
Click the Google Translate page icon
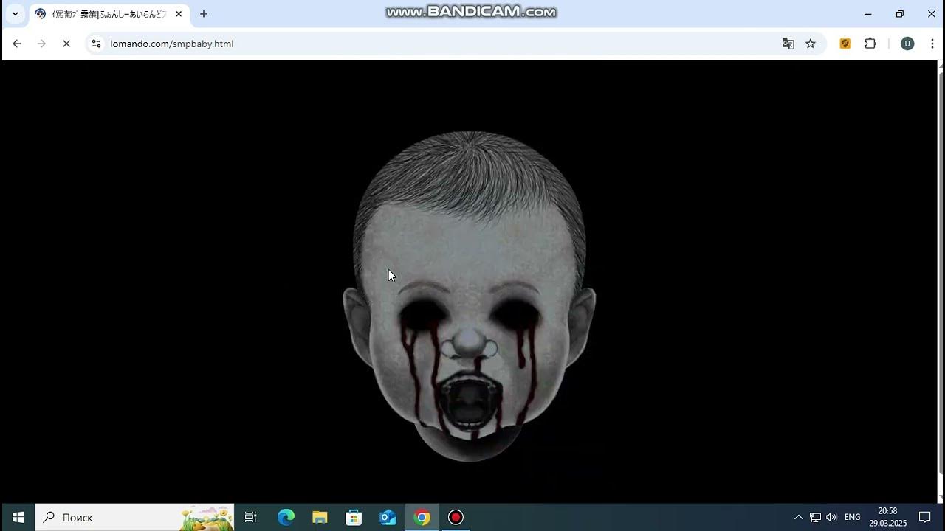[788, 44]
